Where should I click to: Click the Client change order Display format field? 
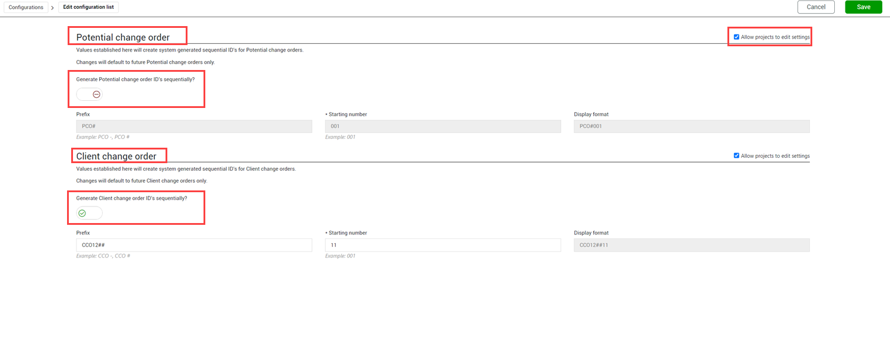click(x=691, y=245)
